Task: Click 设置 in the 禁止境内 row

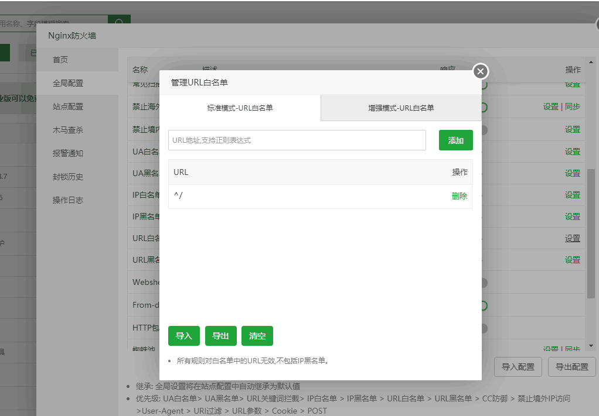Action: coord(573,130)
